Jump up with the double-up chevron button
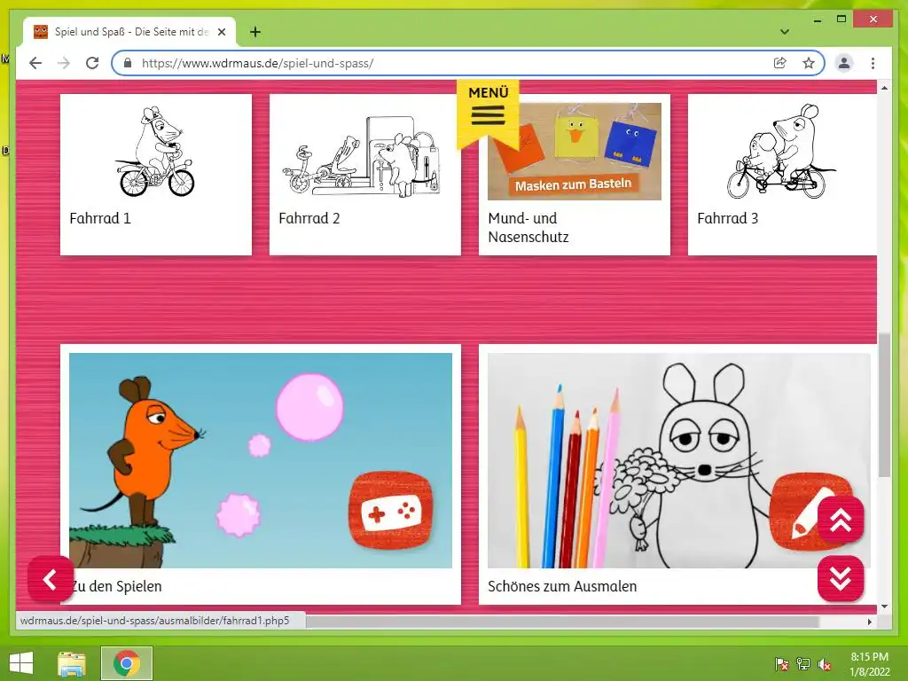 click(x=841, y=520)
